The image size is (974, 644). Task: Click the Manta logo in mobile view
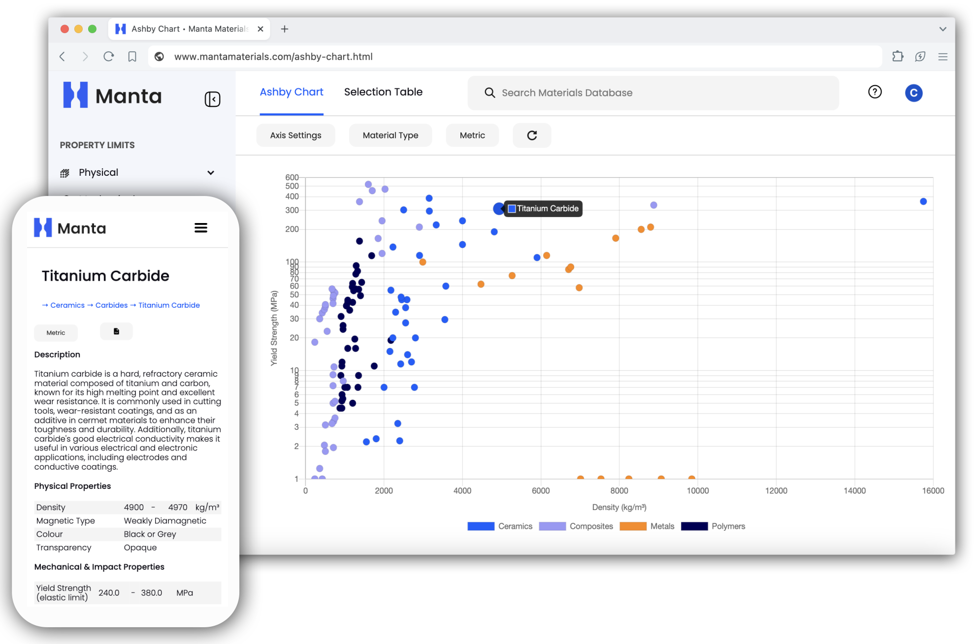(70, 228)
